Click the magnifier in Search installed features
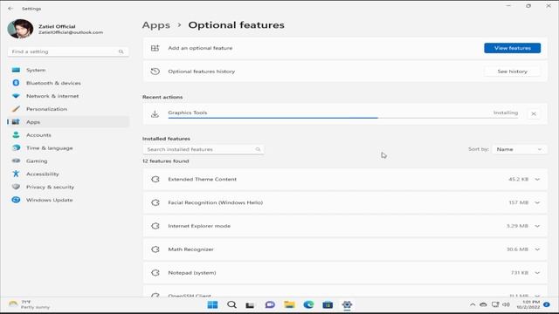 coord(258,149)
